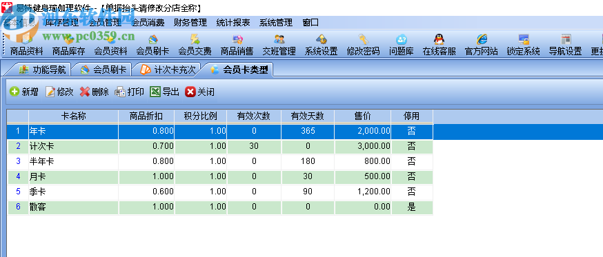
Task: Open 会员消费 menu
Action: click(148, 23)
